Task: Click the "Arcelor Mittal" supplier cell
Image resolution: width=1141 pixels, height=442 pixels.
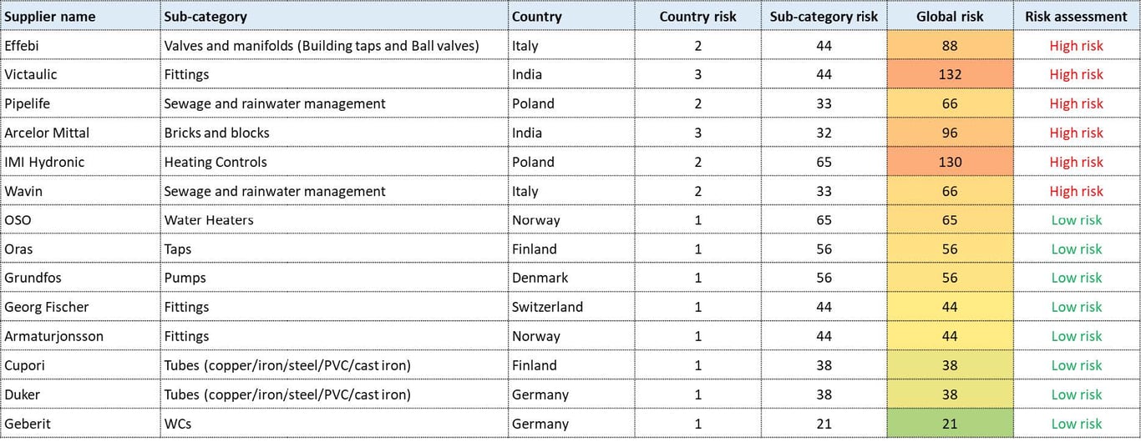Action: tap(47, 133)
